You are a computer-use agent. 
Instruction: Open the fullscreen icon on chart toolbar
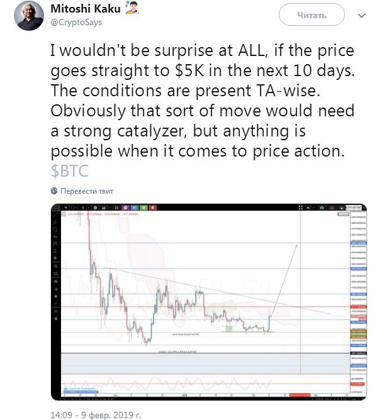point(301,207)
